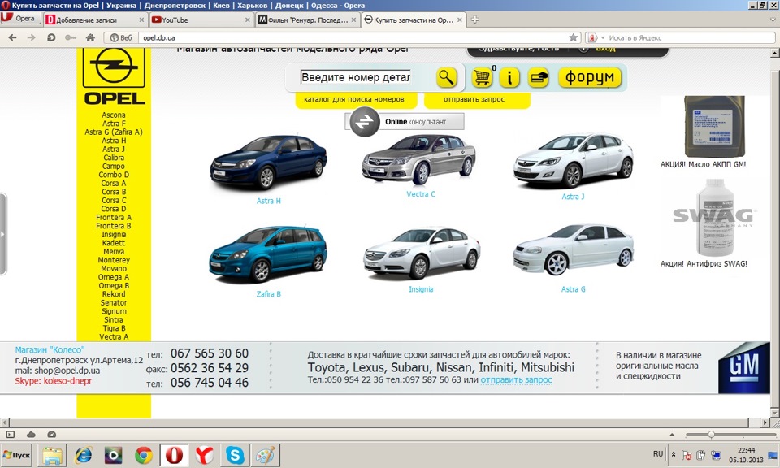Open the Пуск start menu
This screenshot has width=780, height=468.
click(x=16, y=455)
